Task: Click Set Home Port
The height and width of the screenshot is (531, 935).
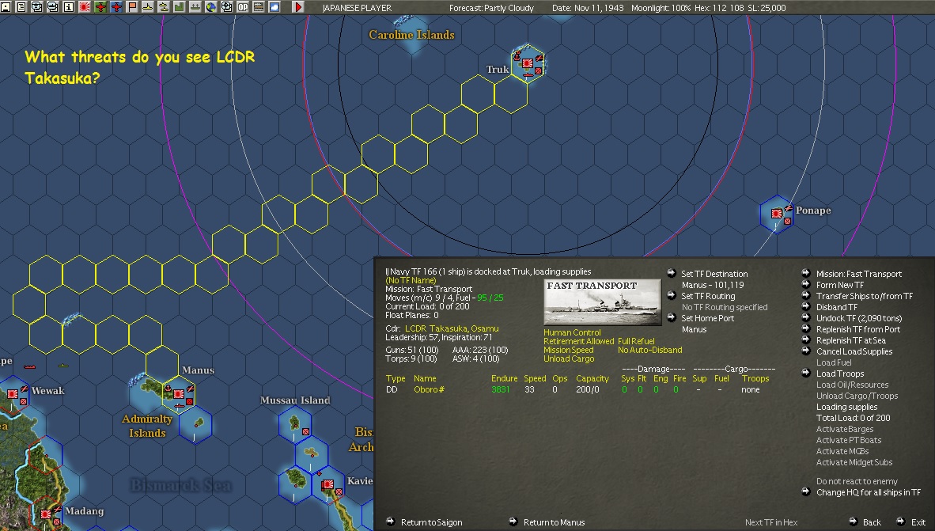Action: point(707,318)
